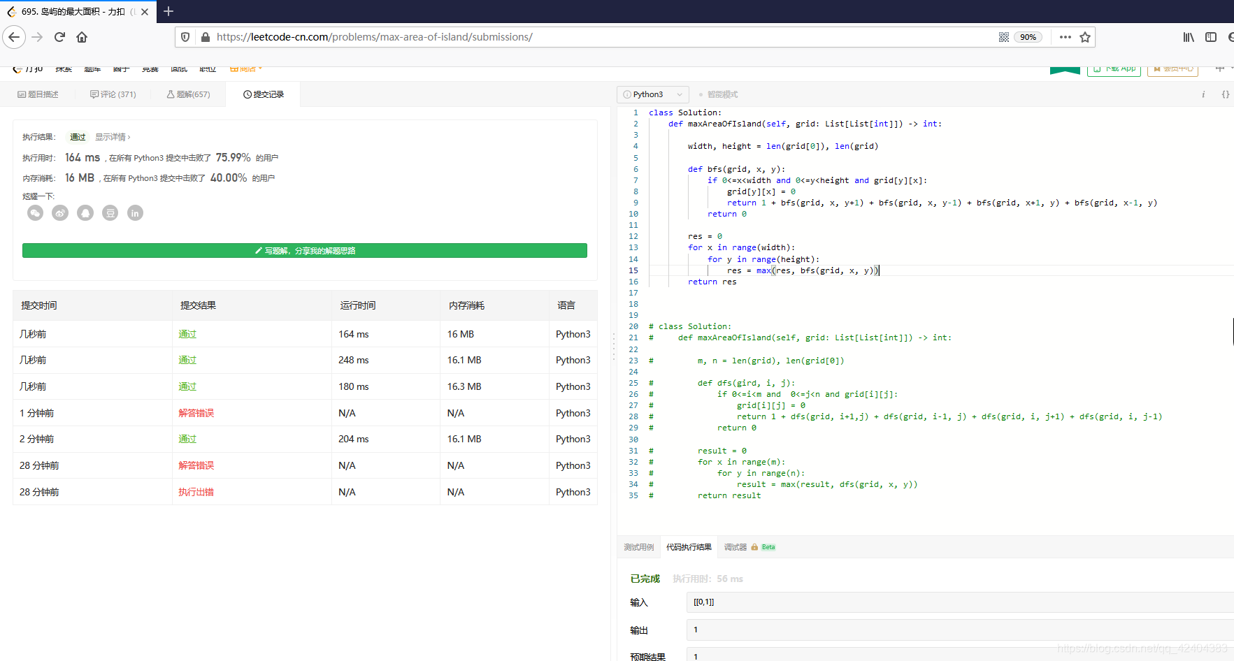This screenshot has width=1234, height=661.
Task: Open the Library bookshelf icon
Action: tap(1189, 37)
